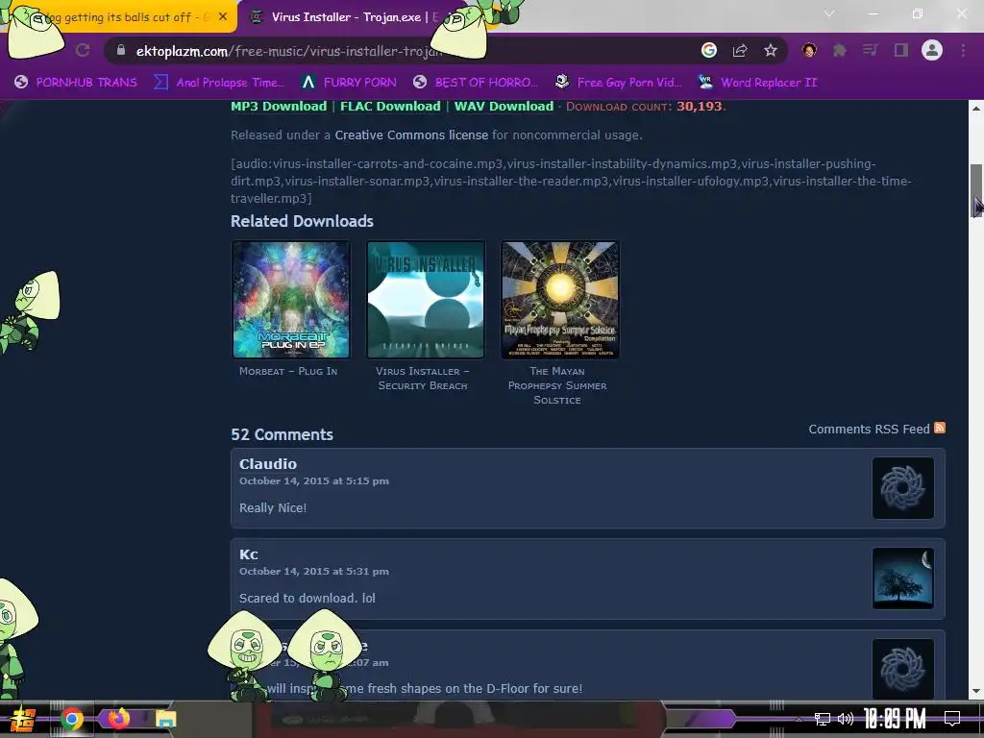Click date 'October 14, 2015 at 5:15 pm'
Screen dimensions: 984x738
[314, 480]
